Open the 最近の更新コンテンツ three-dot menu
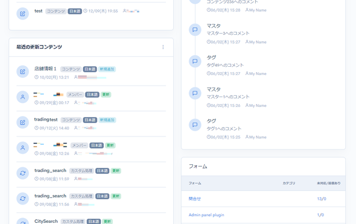Screen dimensions: 356x224 tap(163, 47)
